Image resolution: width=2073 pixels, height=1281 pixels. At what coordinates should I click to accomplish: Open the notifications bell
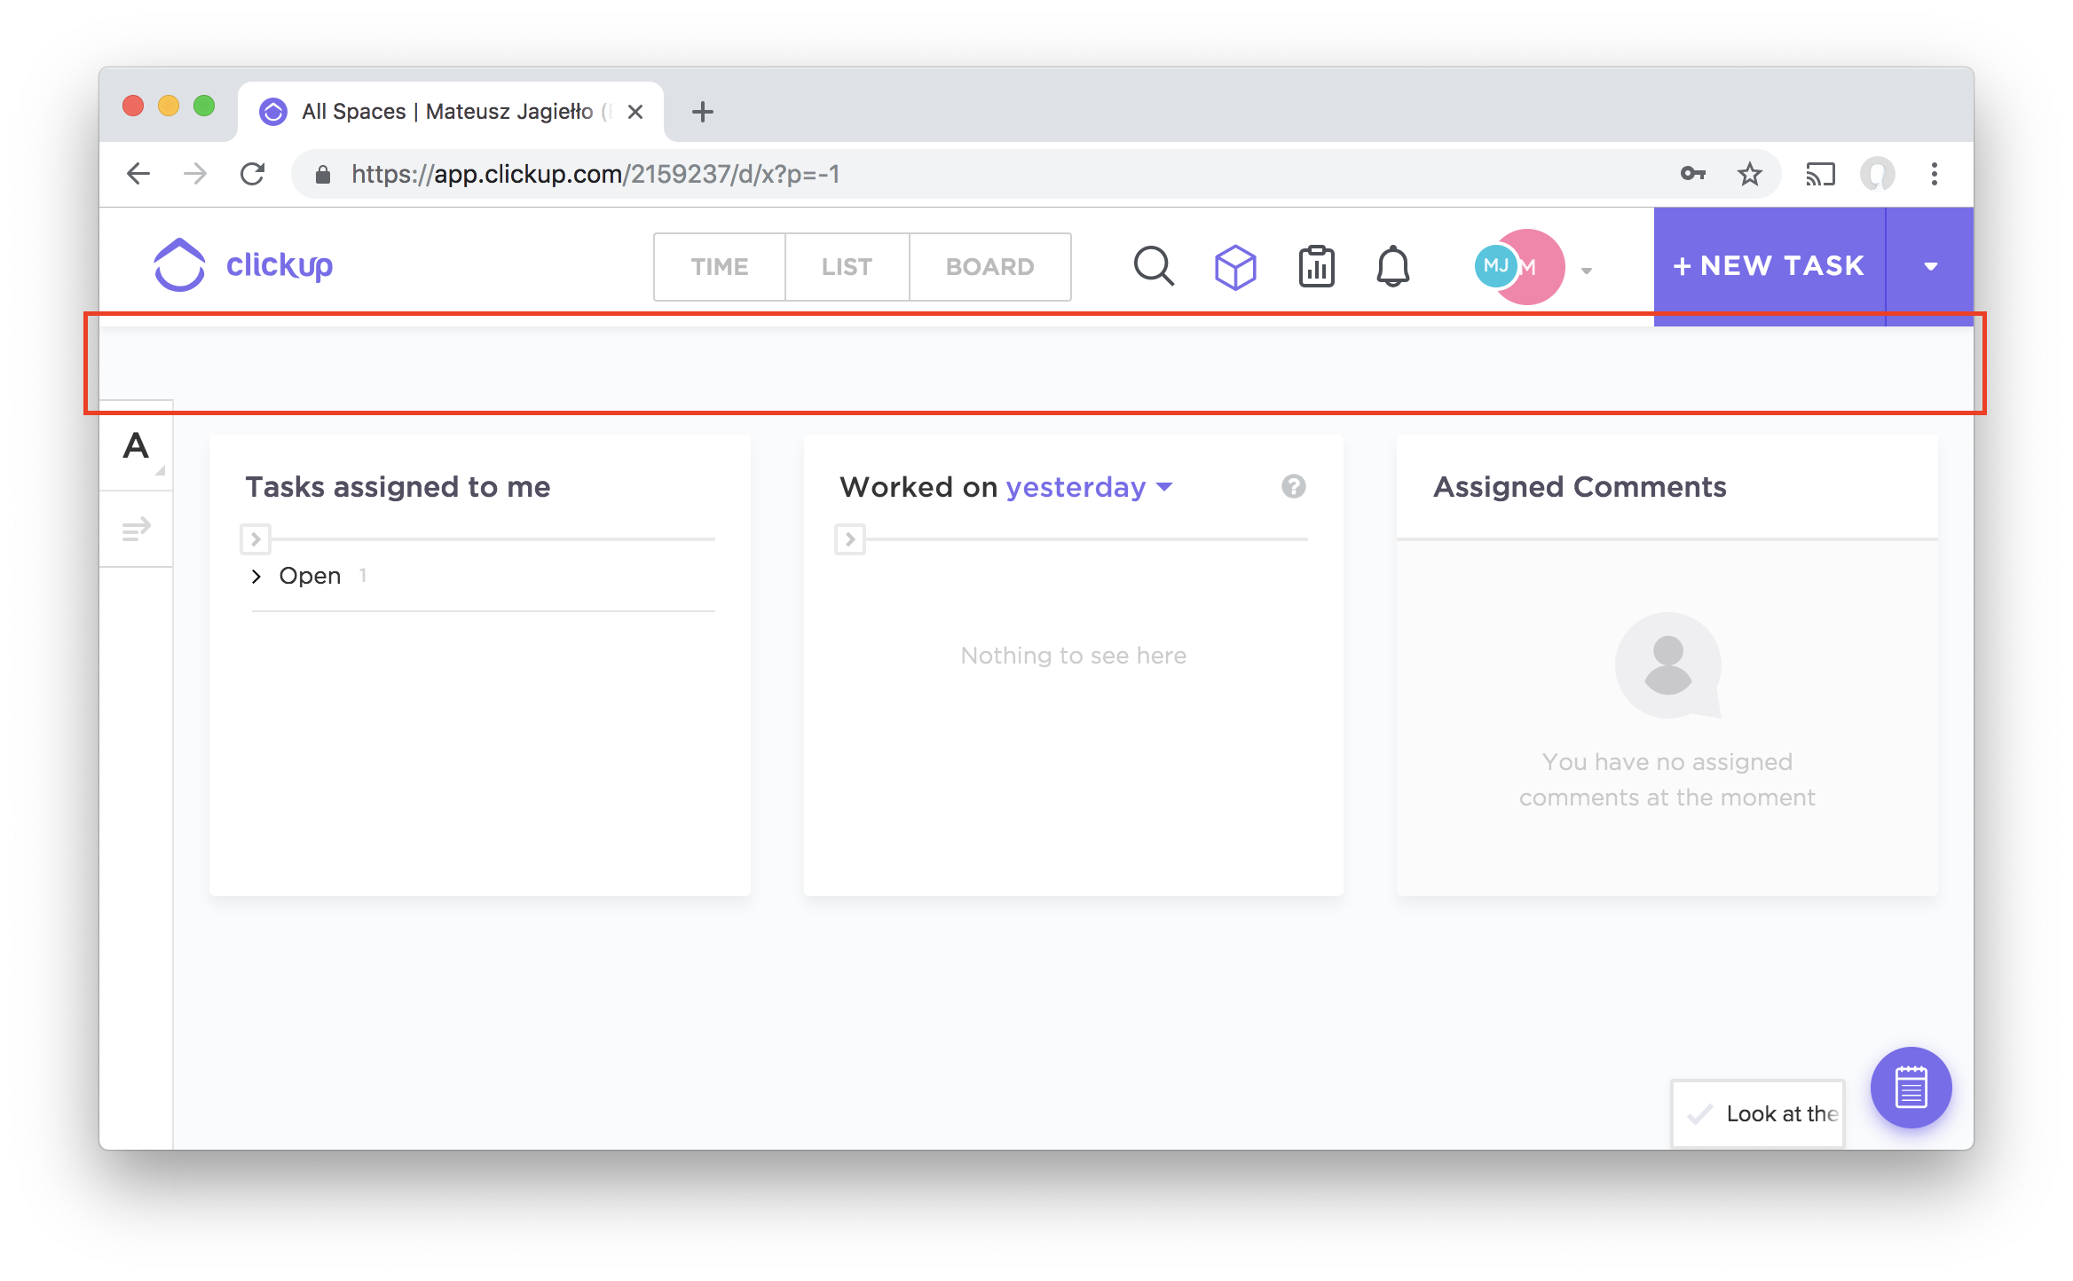tap(1393, 266)
